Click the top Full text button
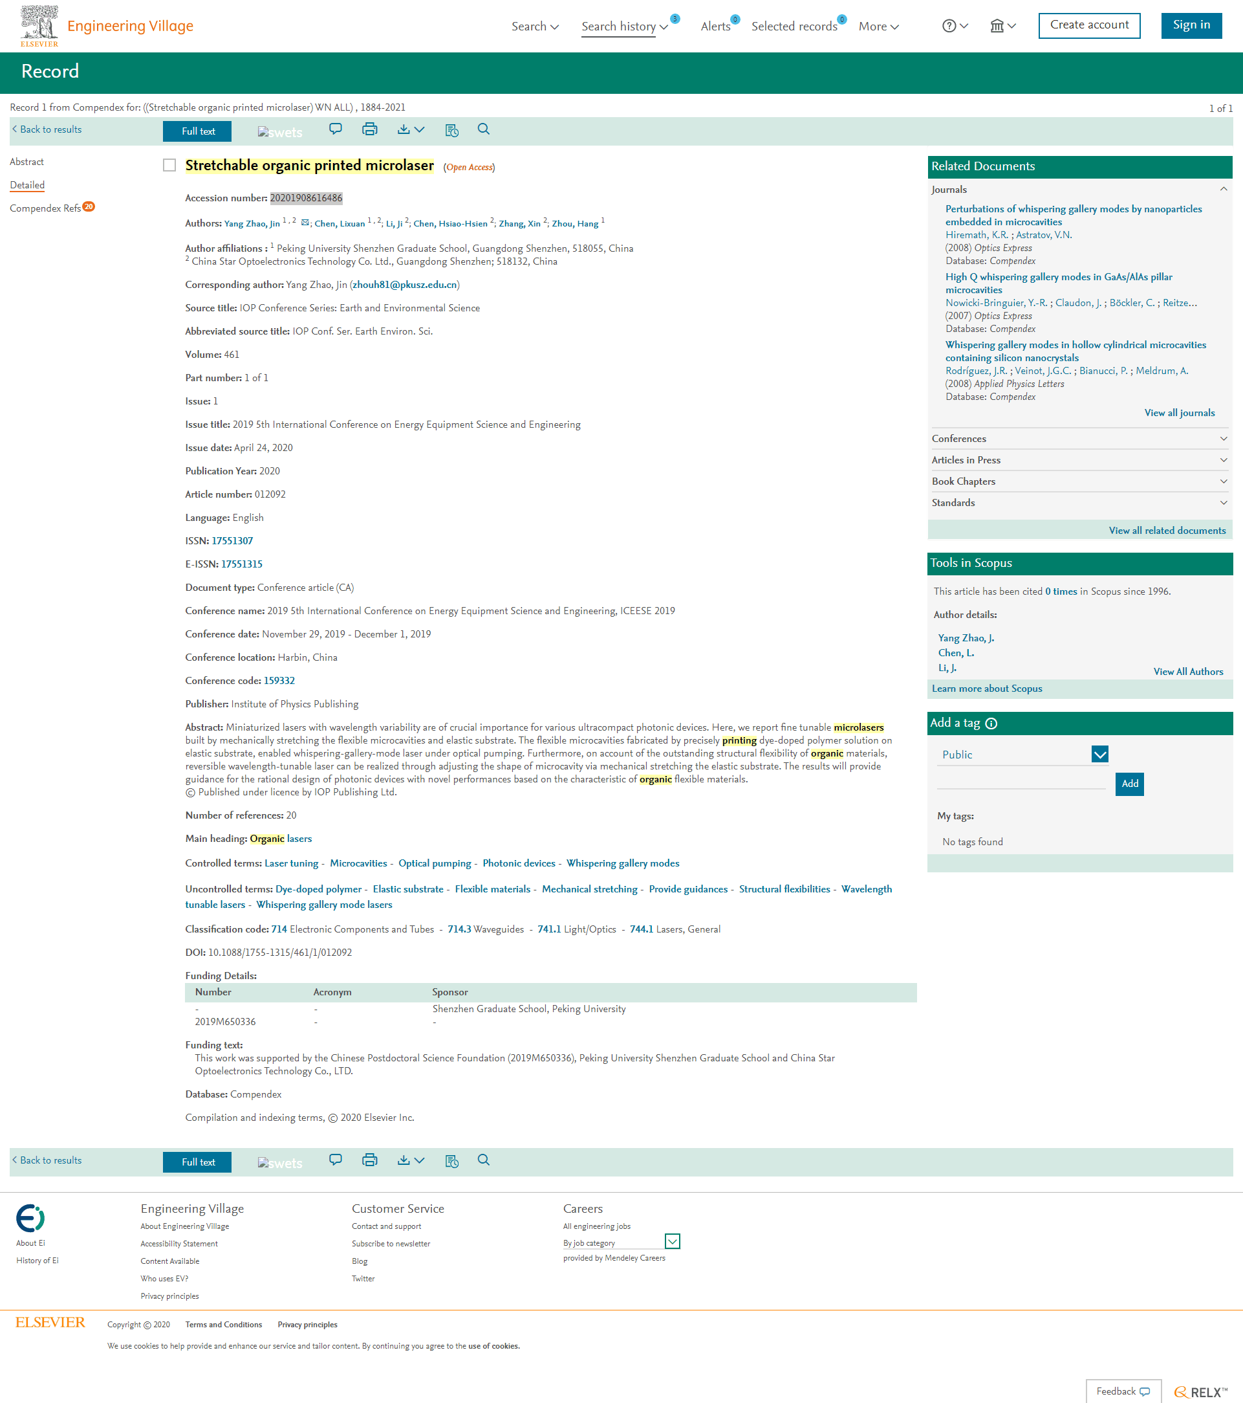This screenshot has height=1403, width=1243. click(x=197, y=131)
